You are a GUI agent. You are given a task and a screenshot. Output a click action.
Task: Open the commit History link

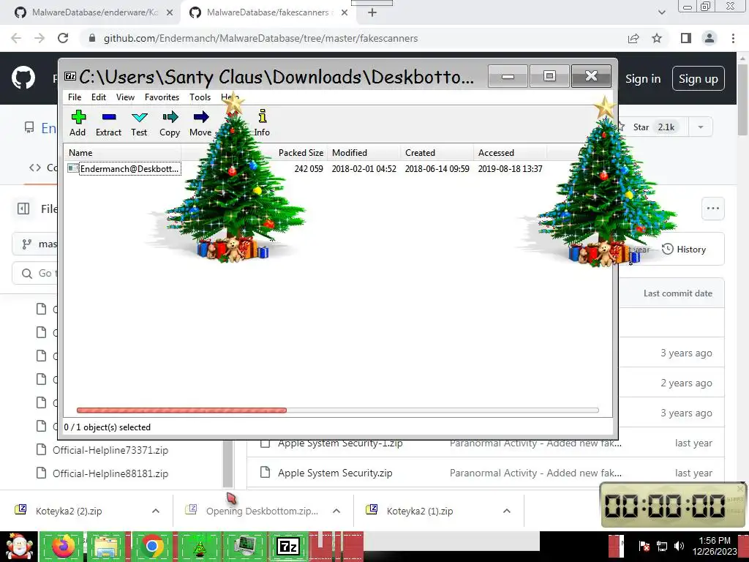coord(684,250)
